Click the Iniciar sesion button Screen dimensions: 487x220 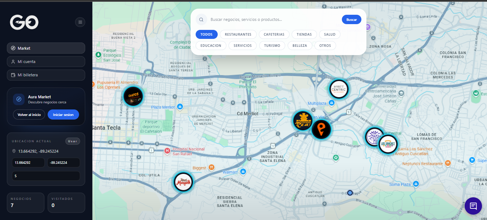coord(63,115)
